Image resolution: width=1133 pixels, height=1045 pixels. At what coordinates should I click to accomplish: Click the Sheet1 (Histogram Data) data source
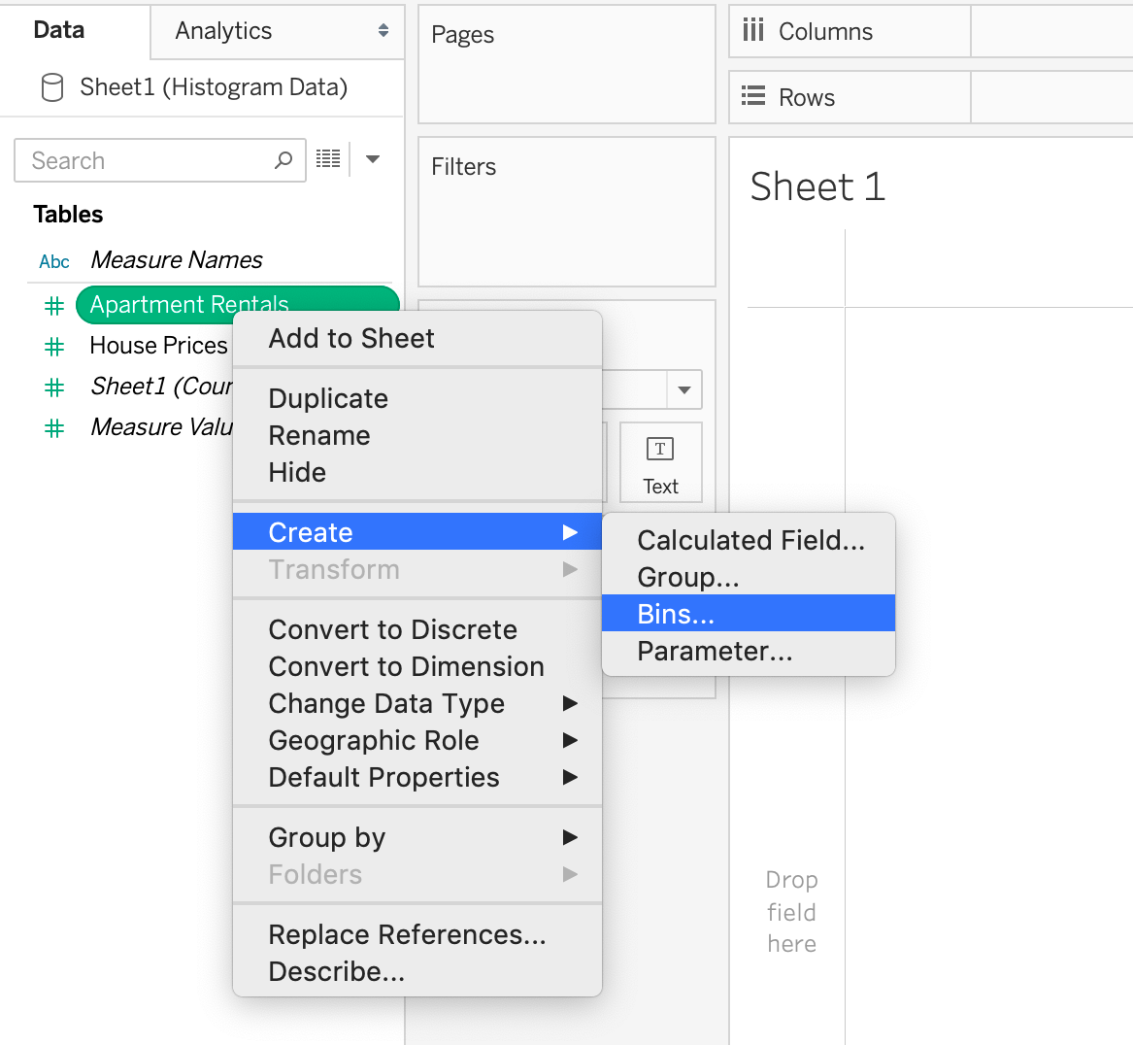click(214, 87)
